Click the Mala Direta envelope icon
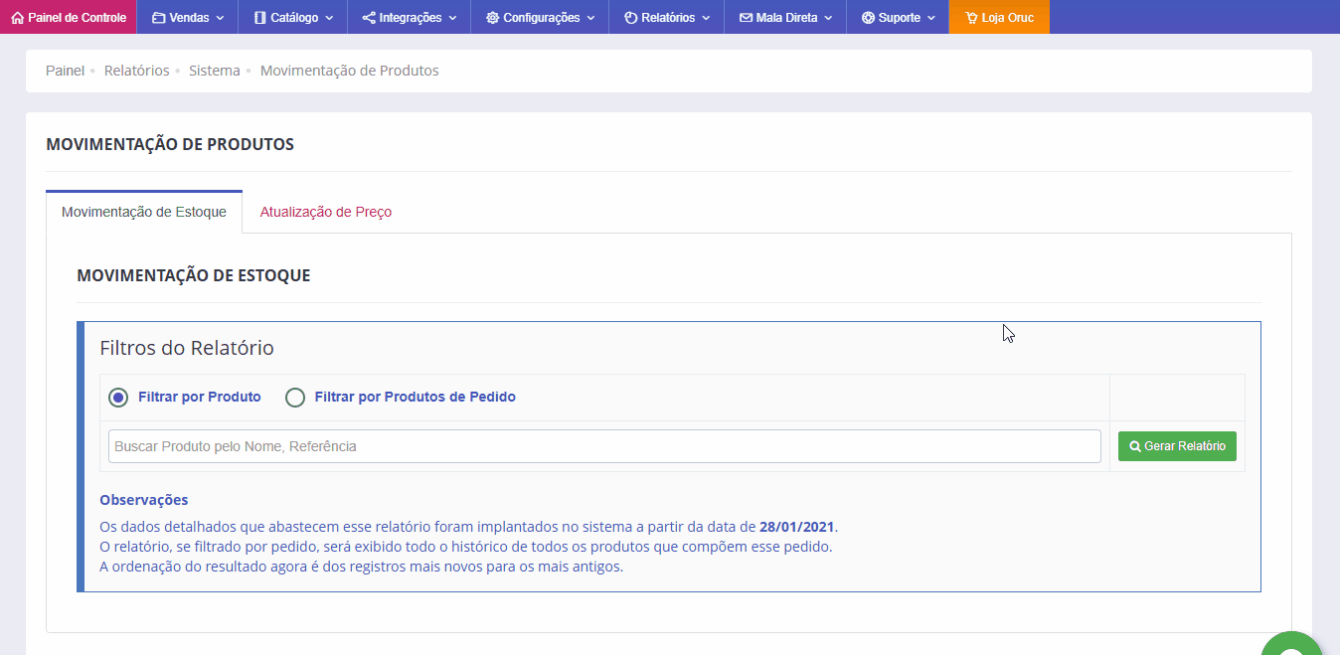 746,18
